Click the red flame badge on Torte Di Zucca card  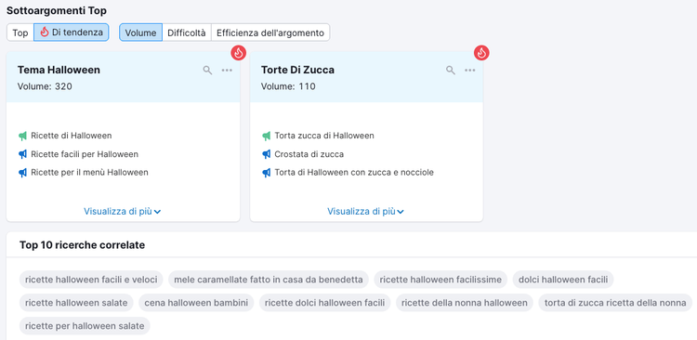pos(481,53)
